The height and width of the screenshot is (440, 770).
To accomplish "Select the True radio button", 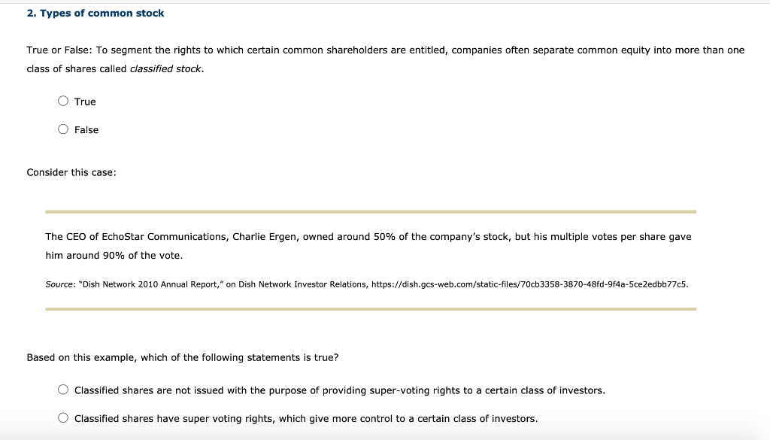I will pyautogui.click(x=63, y=101).
